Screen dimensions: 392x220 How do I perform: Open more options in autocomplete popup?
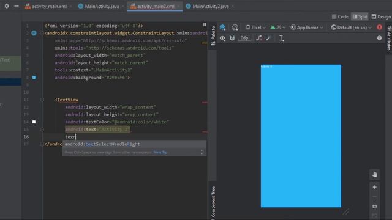pos(202,152)
